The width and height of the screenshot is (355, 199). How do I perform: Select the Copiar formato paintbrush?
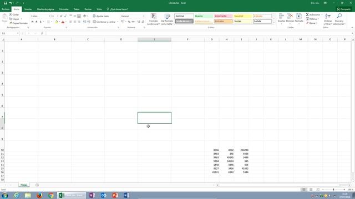pos(18,23)
